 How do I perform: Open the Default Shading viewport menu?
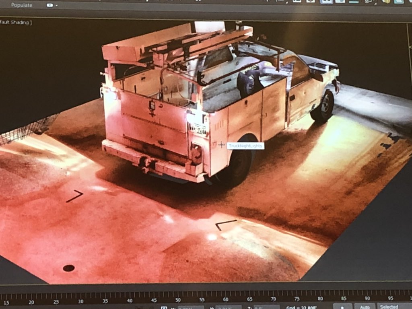click(15, 23)
